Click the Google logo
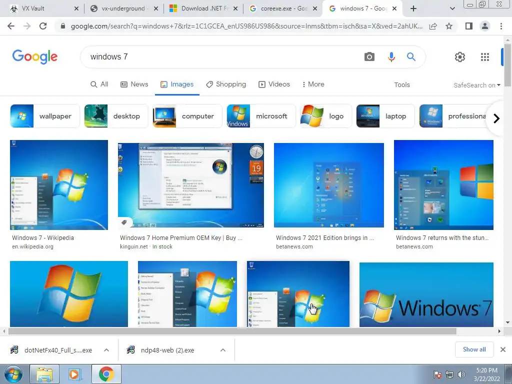512x384 pixels. click(34, 57)
